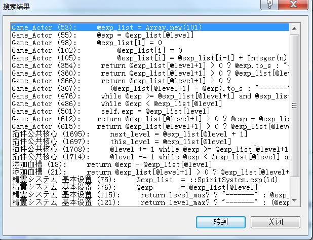Select Game_Actor (105) search result

tap(150, 58)
